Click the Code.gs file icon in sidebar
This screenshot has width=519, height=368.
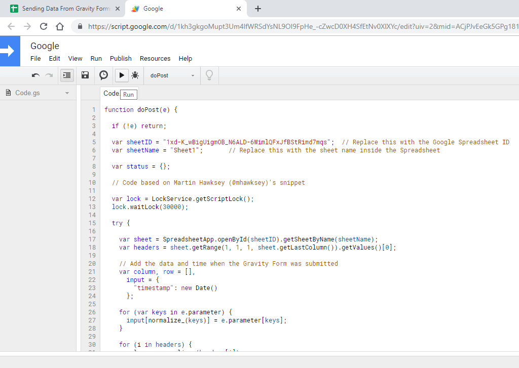point(8,93)
